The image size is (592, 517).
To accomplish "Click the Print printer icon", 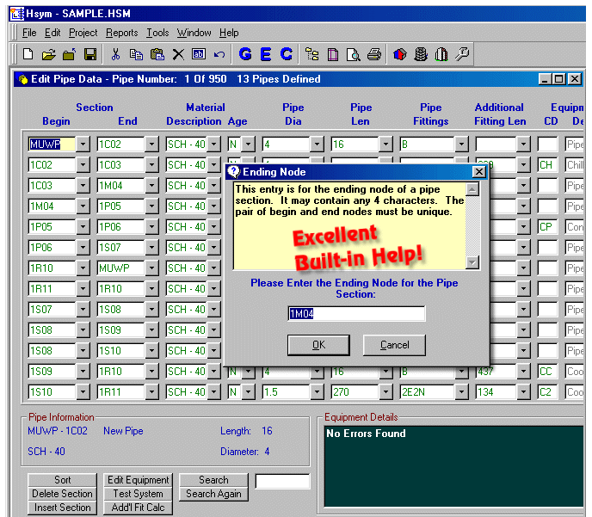I will (374, 54).
